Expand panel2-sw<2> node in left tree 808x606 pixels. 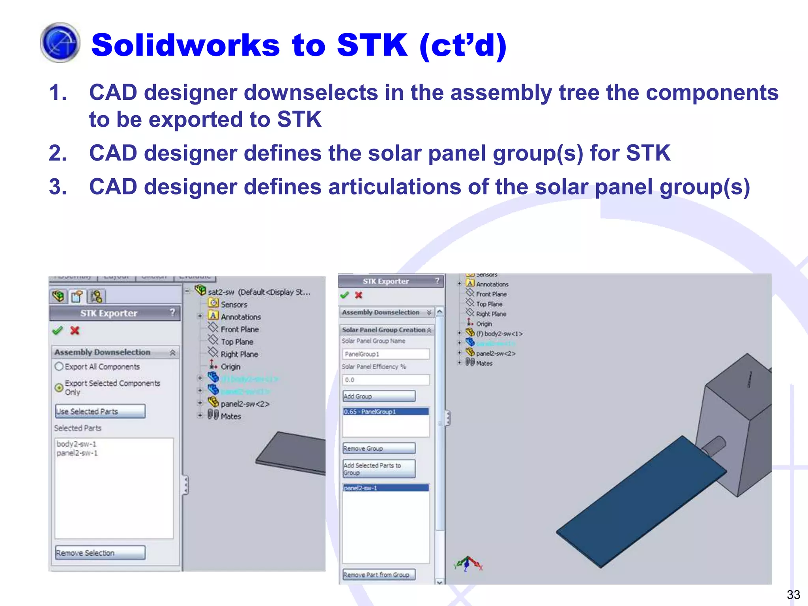click(200, 403)
